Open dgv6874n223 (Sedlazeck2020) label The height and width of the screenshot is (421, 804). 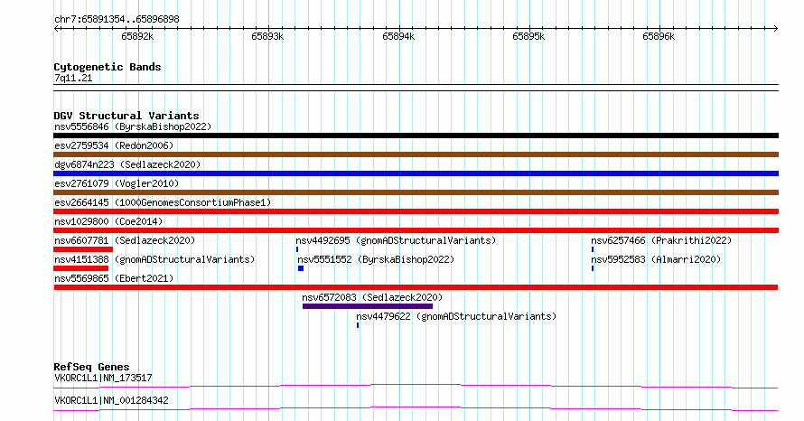point(127,164)
